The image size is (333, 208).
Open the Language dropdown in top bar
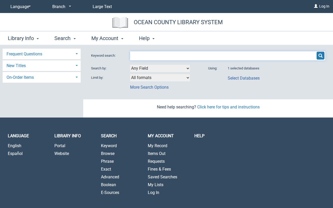click(x=21, y=6)
